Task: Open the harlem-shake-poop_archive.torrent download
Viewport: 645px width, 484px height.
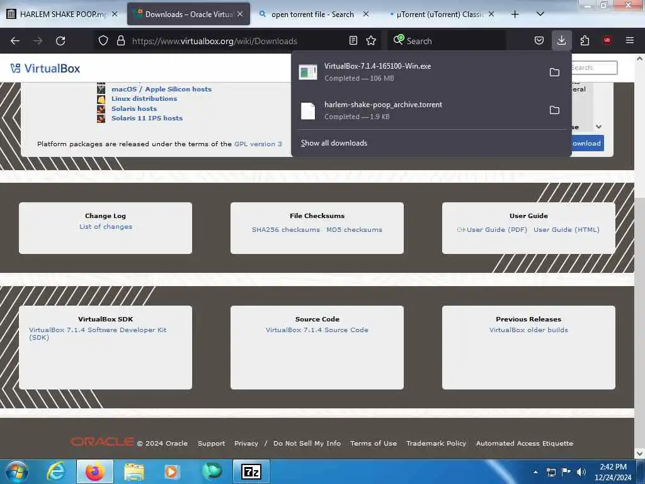Action: pyautogui.click(x=420, y=110)
